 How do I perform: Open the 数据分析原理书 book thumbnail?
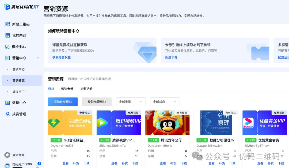[x=216, y=123]
